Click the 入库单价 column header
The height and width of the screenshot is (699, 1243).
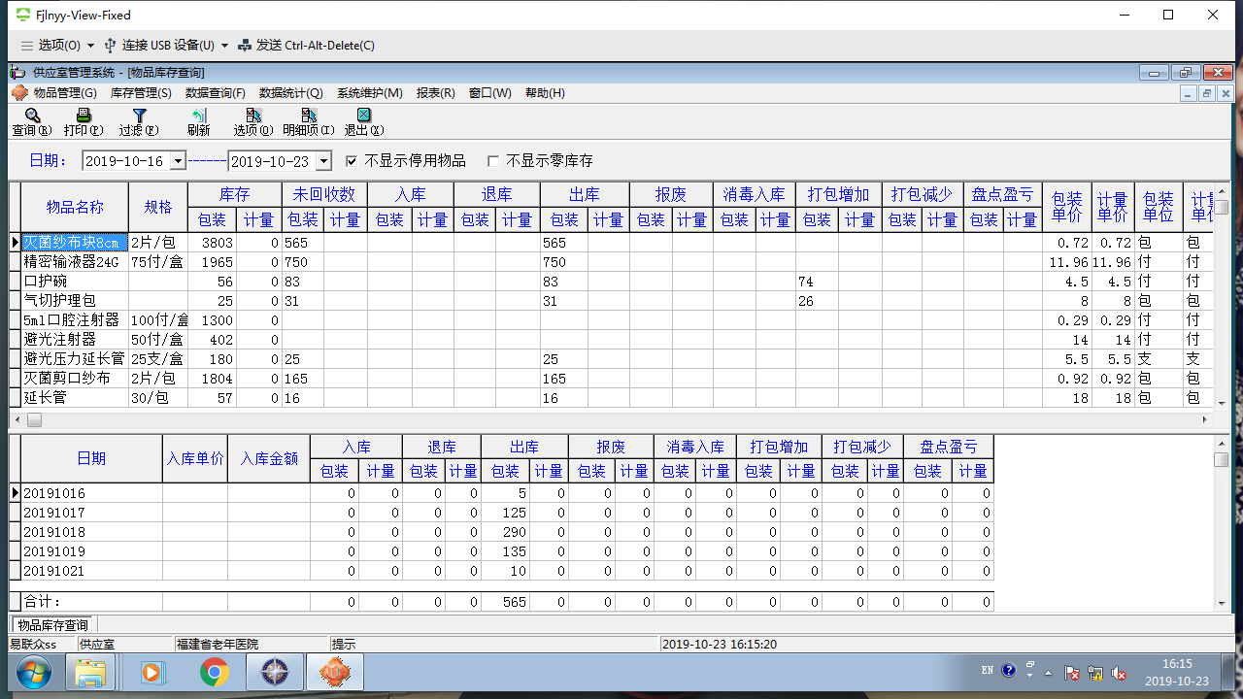click(x=195, y=459)
